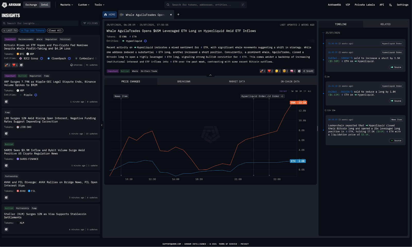The image size is (412, 247).
Task: Select the ON-CHAIN DATA tab
Action: pyautogui.click(x=290, y=81)
